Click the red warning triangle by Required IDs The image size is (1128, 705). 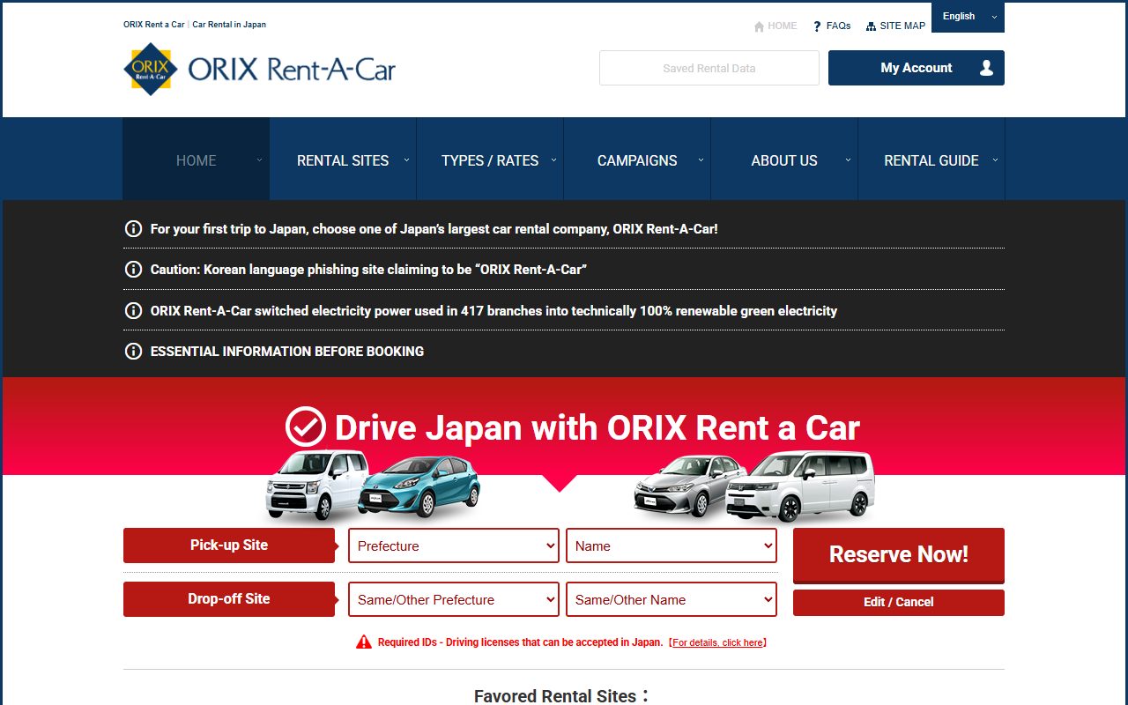[363, 642]
